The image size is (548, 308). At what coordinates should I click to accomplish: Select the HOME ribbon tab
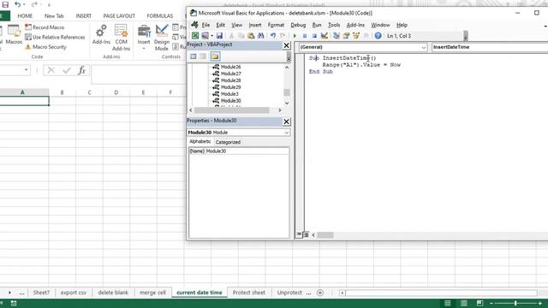pos(25,16)
